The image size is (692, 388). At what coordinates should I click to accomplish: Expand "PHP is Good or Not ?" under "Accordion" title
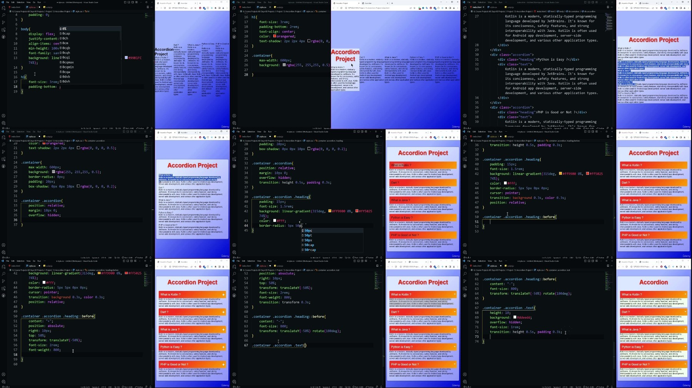click(x=654, y=364)
